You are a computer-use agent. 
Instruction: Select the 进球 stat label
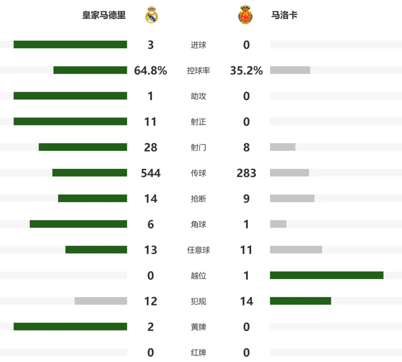click(x=198, y=45)
